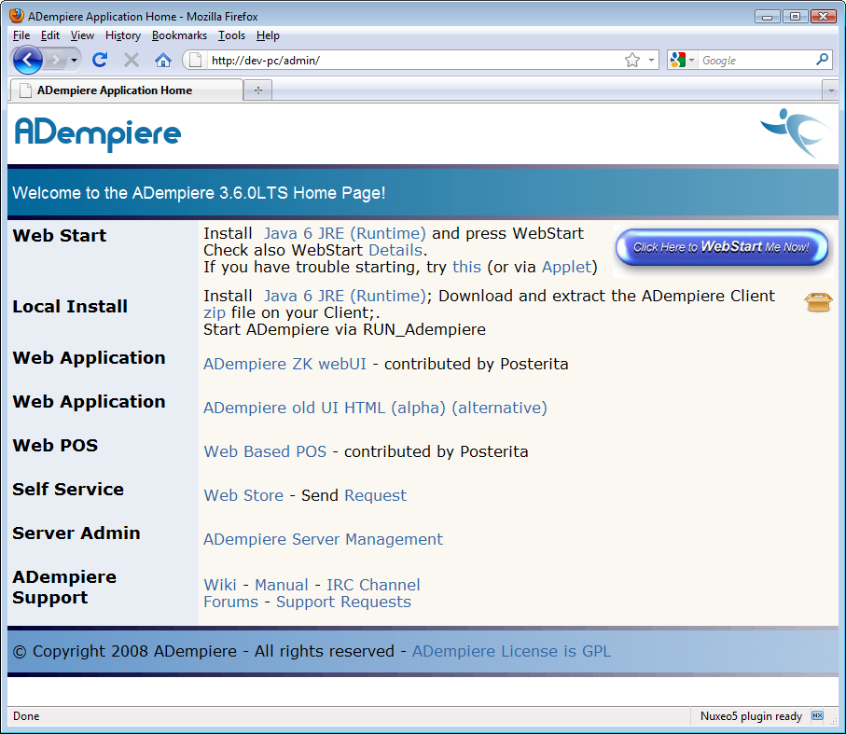Download the client zip link
Screen dimensions: 846x734
[x=215, y=312]
